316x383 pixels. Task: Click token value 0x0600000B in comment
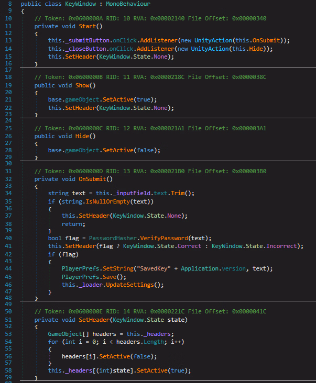(x=85, y=77)
